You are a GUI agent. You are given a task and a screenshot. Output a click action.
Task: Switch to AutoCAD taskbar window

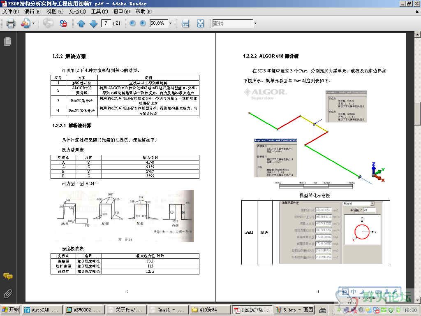click(42, 310)
